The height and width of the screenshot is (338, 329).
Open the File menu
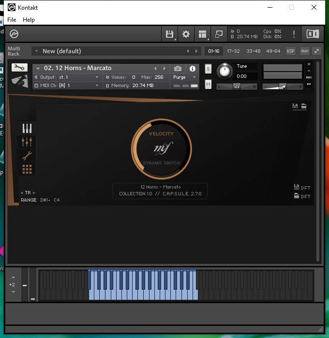12,20
